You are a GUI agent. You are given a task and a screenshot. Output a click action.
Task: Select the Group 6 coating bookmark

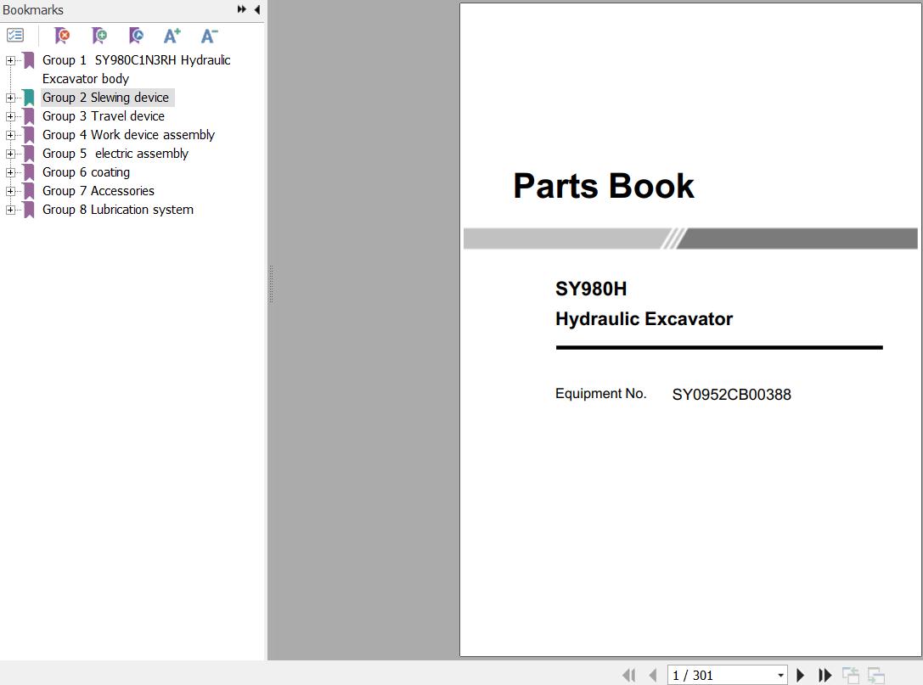[86, 172]
